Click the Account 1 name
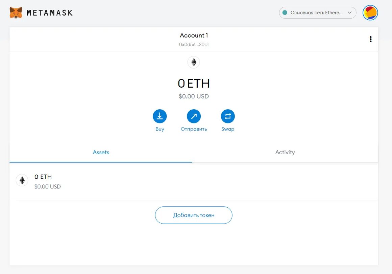392x274 pixels. [x=194, y=35]
